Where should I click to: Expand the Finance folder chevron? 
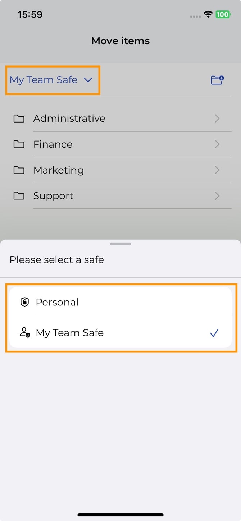pyautogui.click(x=217, y=144)
